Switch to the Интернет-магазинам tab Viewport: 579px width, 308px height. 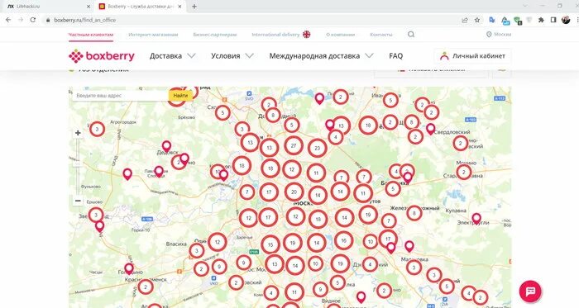click(153, 35)
